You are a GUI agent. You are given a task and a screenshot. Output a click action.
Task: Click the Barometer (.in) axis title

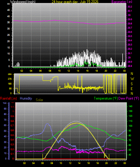pos(122,2)
